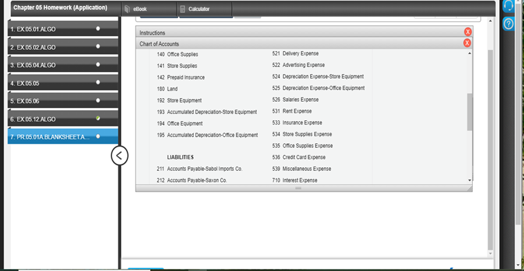Click the headset support icon
524x271 pixels.
508,6
